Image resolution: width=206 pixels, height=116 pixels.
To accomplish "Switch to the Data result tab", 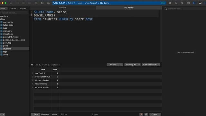I will pyautogui.click(x=36, y=114).
